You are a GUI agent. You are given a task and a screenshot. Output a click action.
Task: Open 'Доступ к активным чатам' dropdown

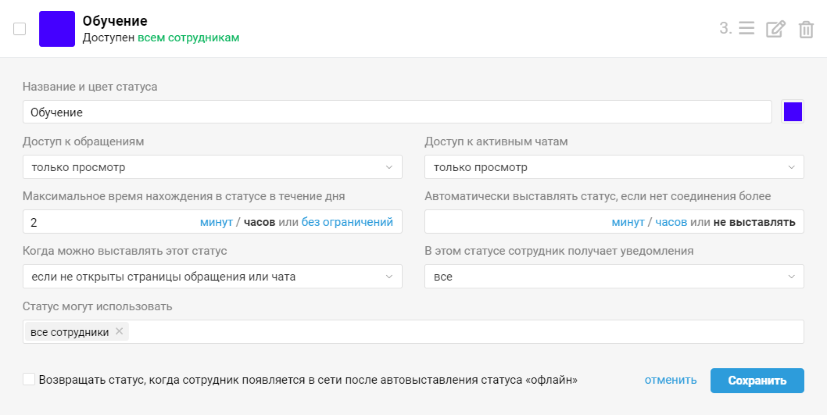[614, 167]
